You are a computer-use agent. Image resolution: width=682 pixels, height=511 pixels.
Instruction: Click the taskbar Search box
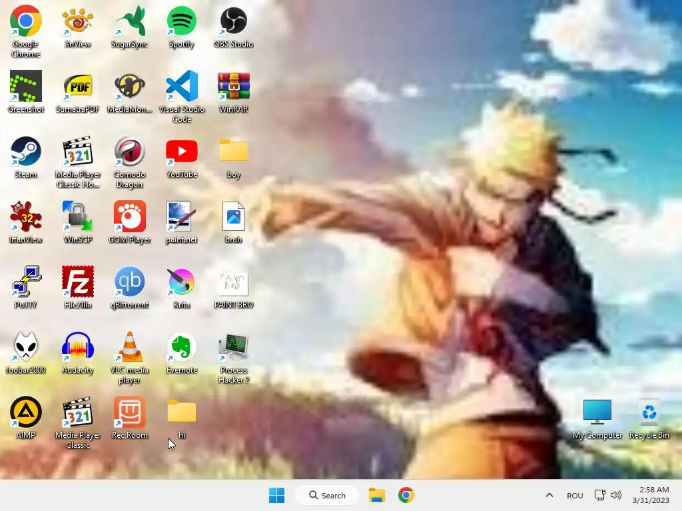327,495
